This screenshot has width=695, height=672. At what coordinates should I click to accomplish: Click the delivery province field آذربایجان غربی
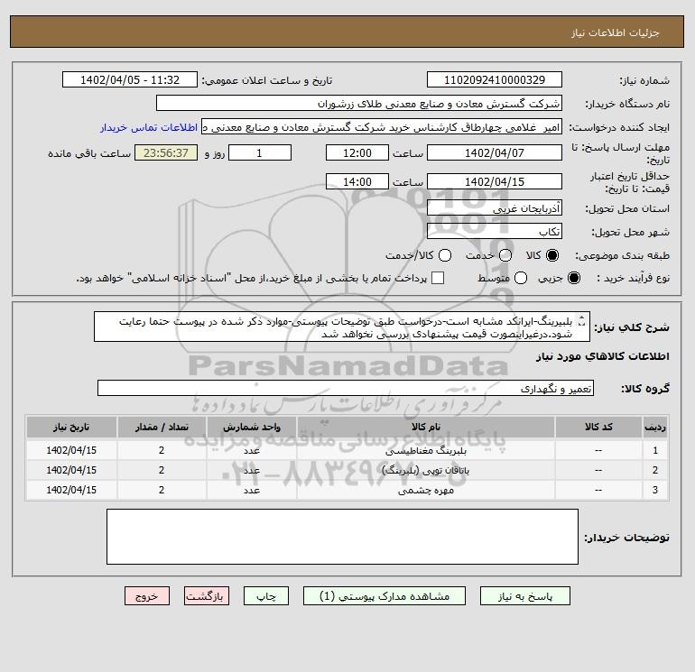[x=495, y=208]
